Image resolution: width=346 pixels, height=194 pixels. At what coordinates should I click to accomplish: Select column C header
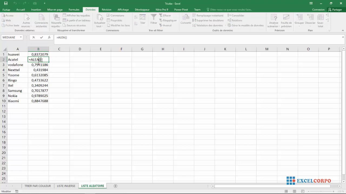click(x=59, y=49)
